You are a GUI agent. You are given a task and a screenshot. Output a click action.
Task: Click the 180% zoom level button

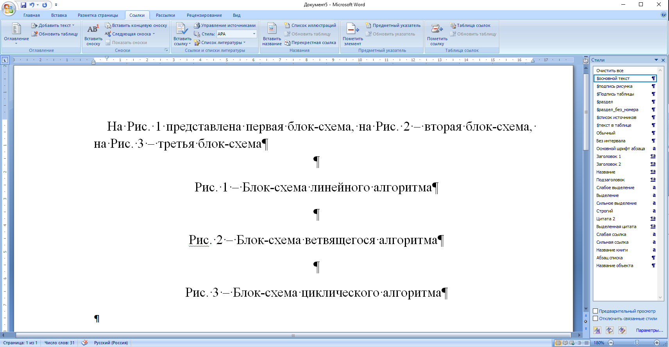click(599, 343)
